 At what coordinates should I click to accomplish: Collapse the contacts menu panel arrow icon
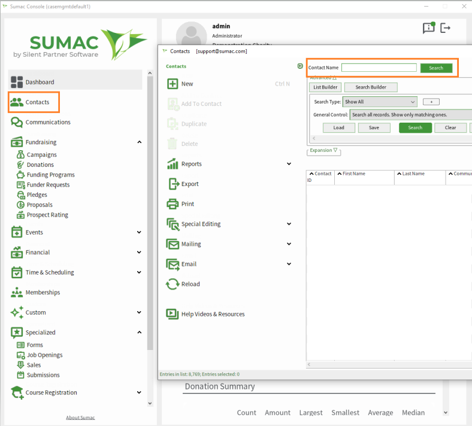(300, 66)
